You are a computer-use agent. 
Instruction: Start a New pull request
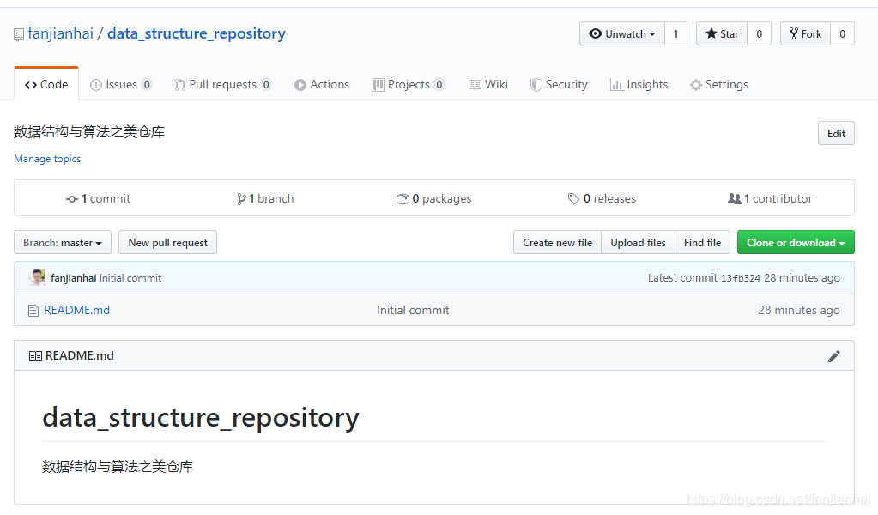(168, 242)
